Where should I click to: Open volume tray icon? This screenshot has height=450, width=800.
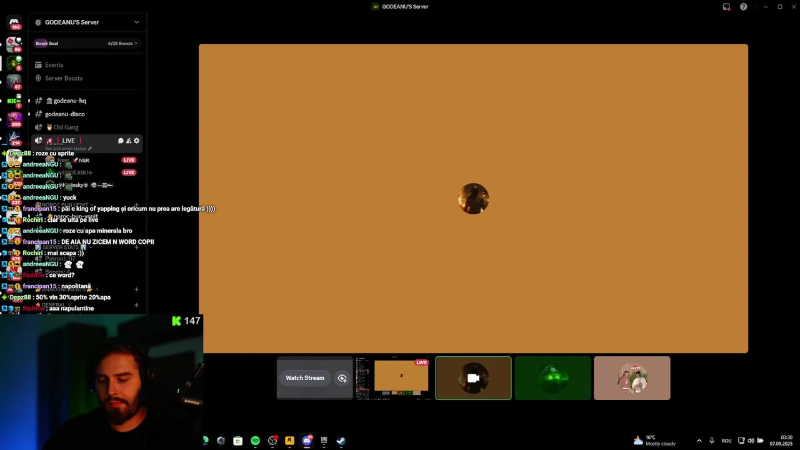click(751, 441)
